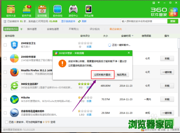The height and width of the screenshot is (133, 180).
Task: Open 手机必备 phone essentials
Action: [89, 11]
